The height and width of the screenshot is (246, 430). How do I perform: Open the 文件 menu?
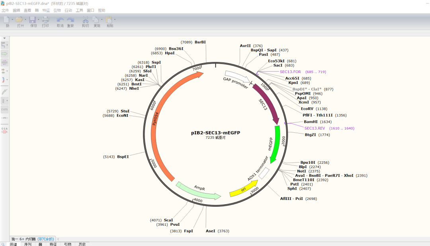pos(5,10)
